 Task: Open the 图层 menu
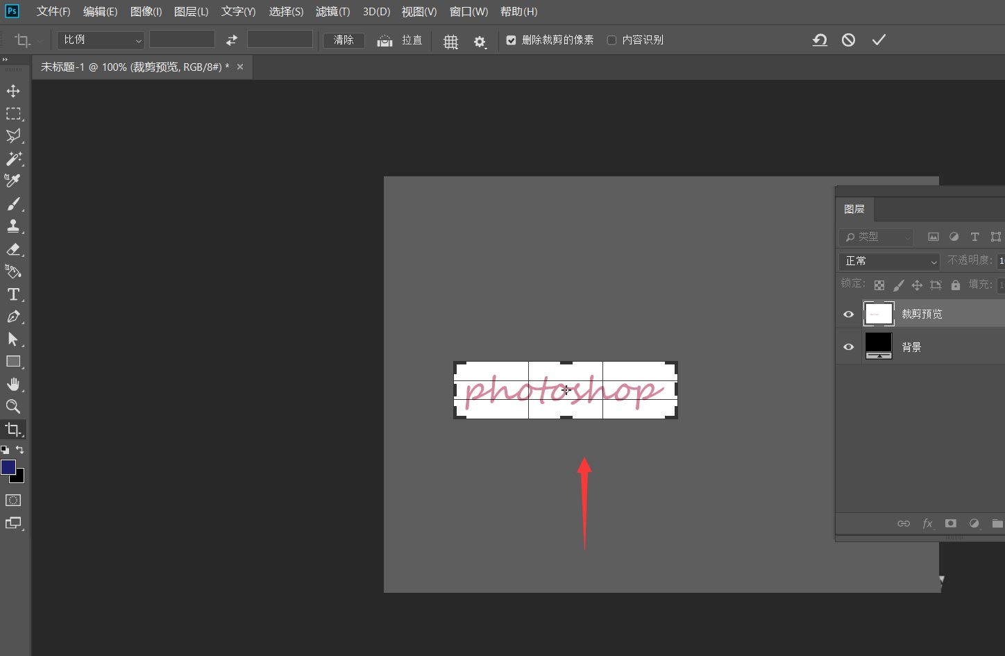click(191, 12)
